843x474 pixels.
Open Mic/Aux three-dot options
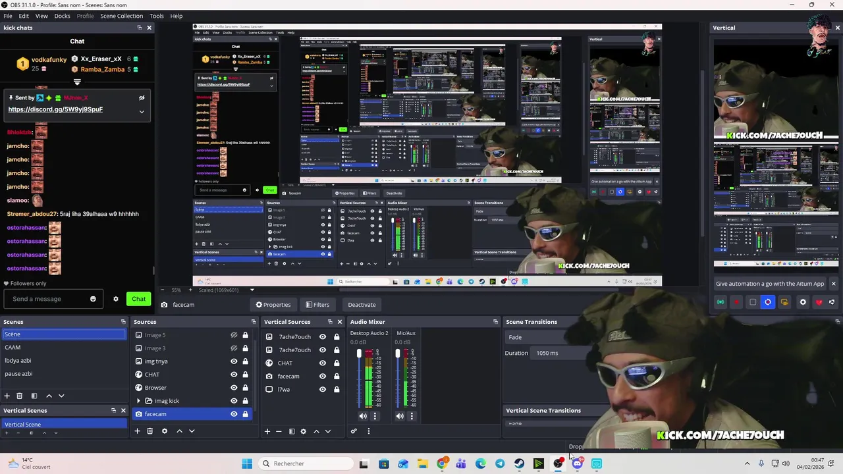point(412,416)
